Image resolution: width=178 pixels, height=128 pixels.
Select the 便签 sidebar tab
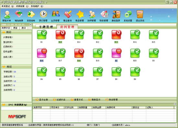tap(15, 28)
